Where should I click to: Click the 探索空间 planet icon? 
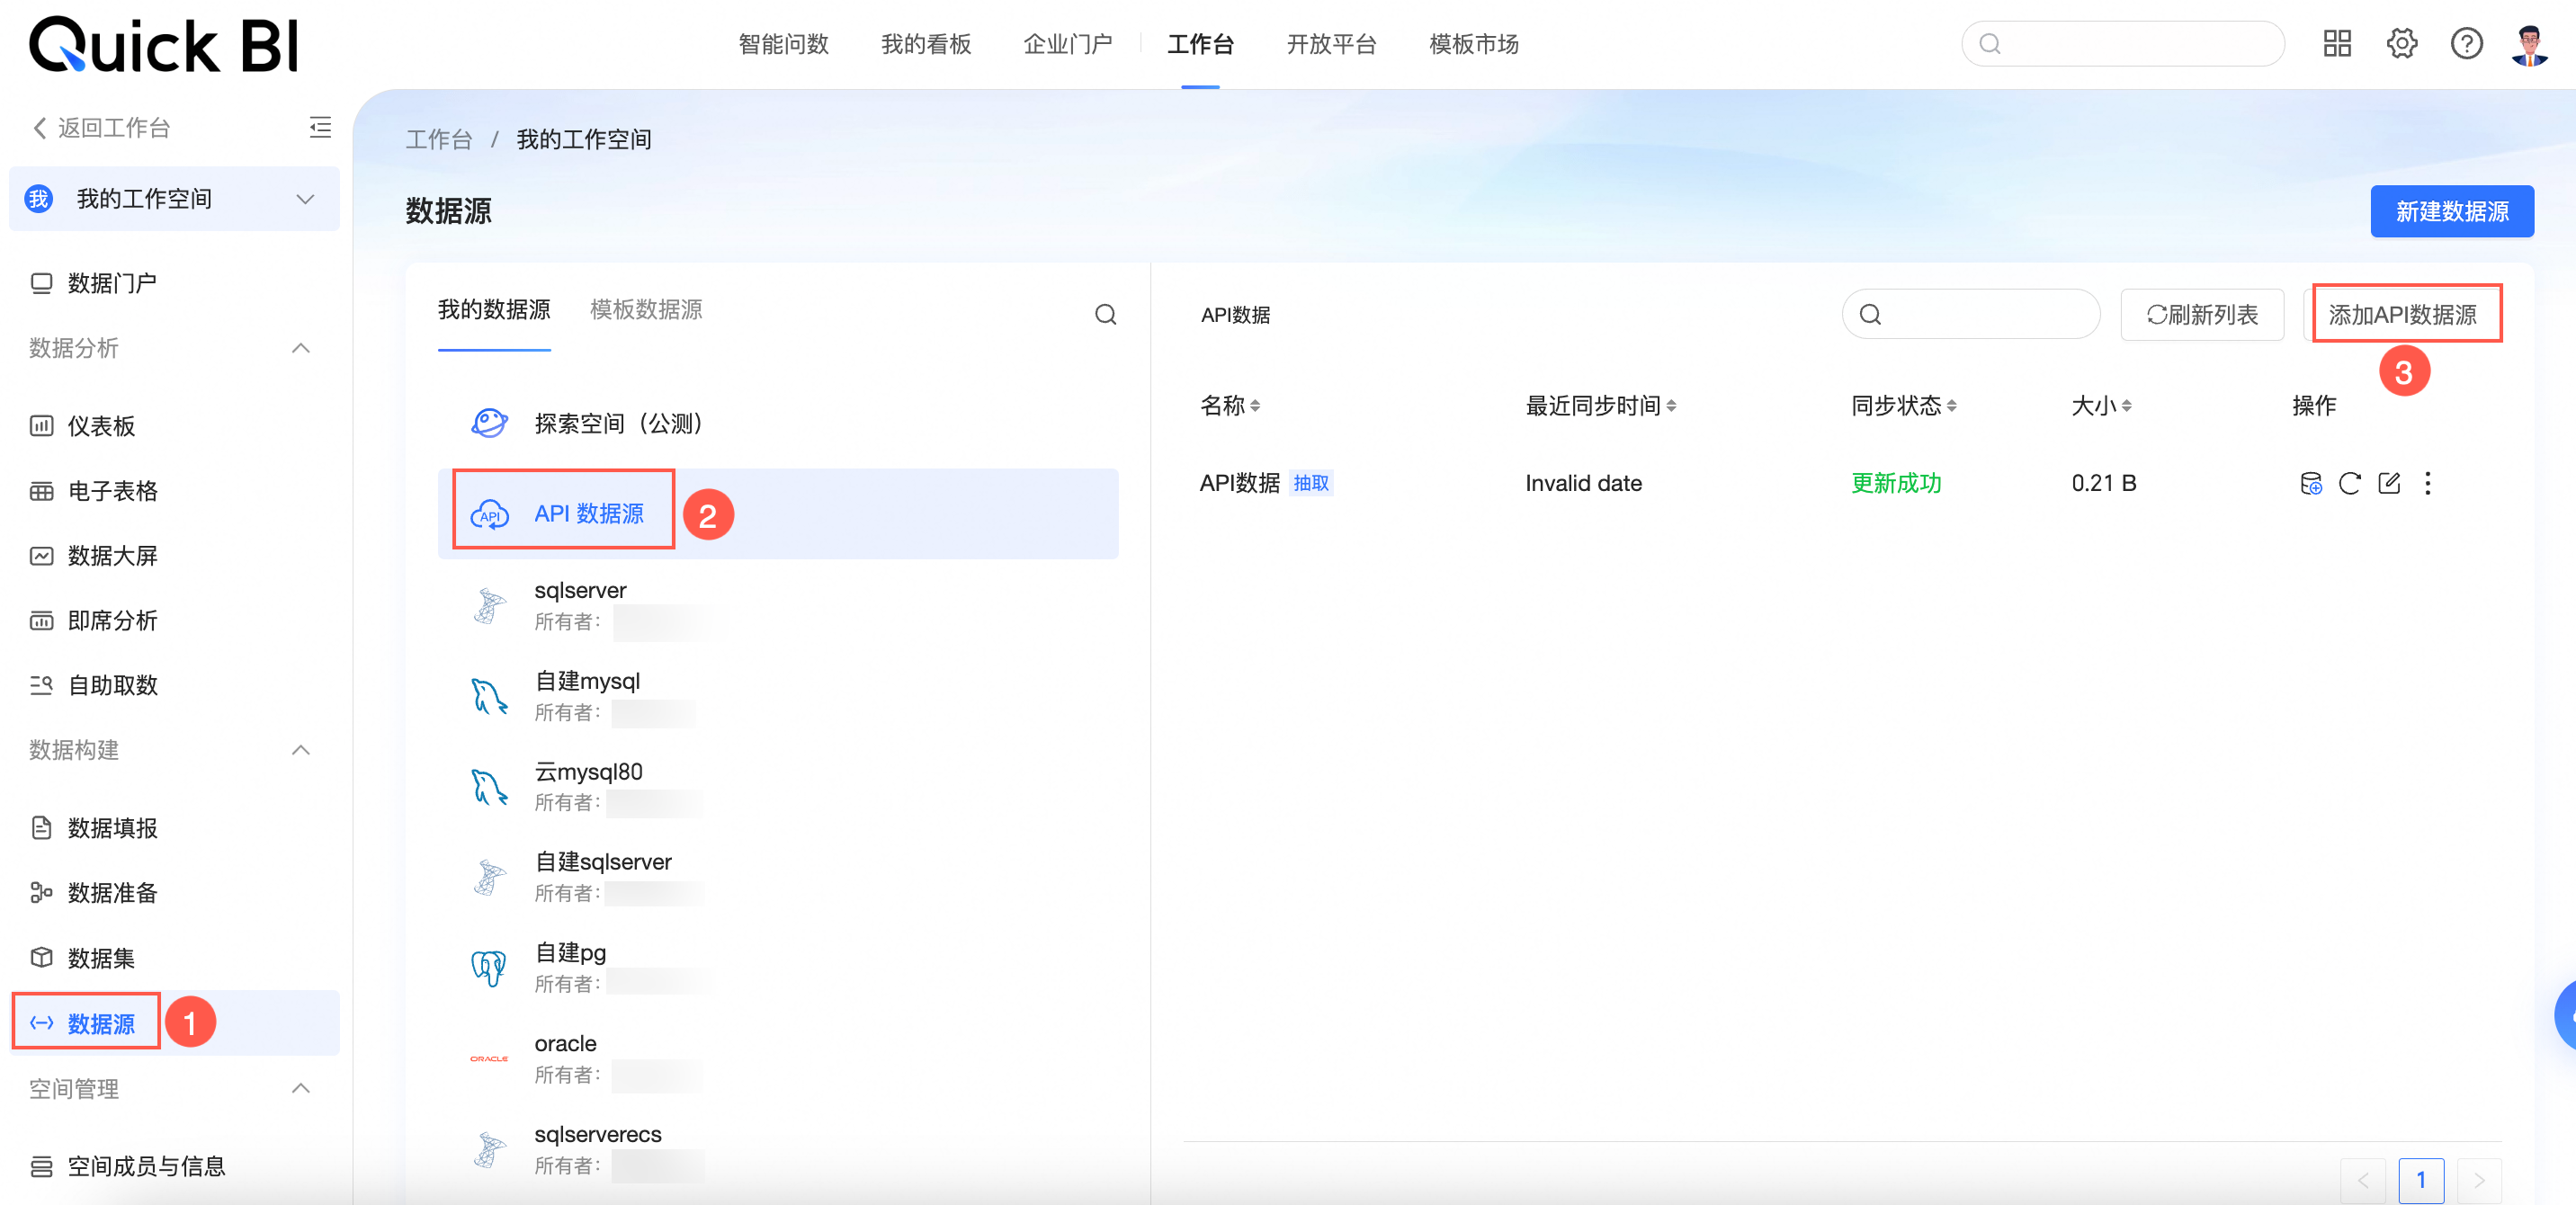tap(489, 423)
